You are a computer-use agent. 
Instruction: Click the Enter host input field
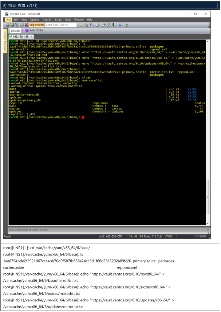(60, 25)
